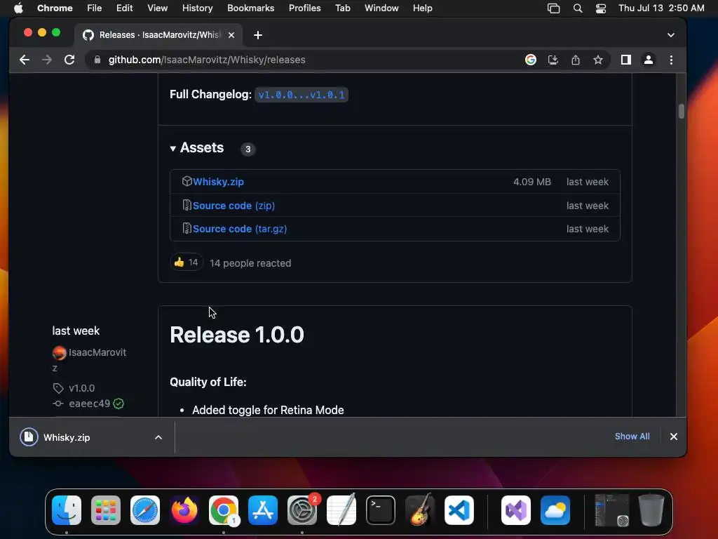Click the green verified check icon beside eaeec49
Viewport: 718px width, 539px height.
(x=118, y=404)
